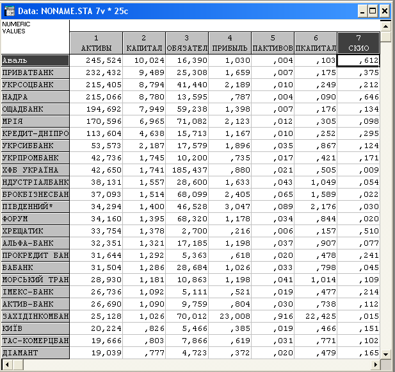The image size is (395, 372).
Task: Select the ПРИВАТБАНК row header
Action: click(x=35, y=72)
